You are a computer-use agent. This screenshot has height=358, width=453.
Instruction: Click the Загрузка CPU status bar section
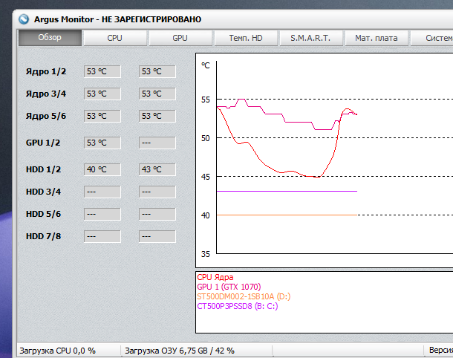click(58, 350)
